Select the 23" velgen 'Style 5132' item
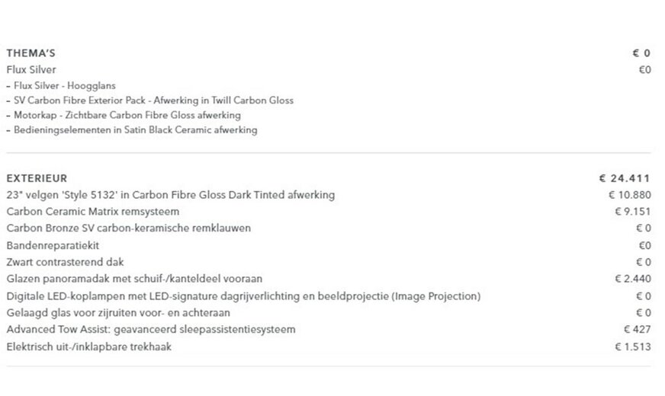 (x=170, y=195)
